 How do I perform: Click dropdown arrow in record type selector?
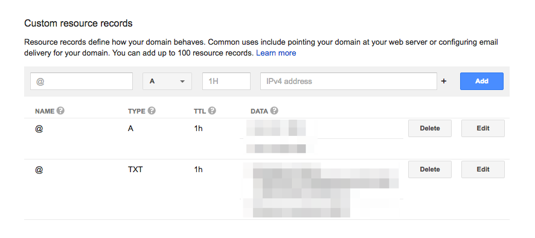pos(182,82)
